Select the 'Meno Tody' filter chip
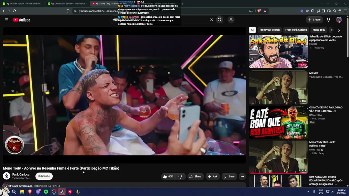The width and height of the screenshot is (349, 196). (319, 30)
